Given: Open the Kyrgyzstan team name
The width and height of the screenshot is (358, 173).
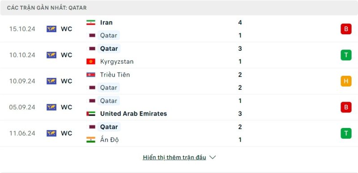Looking at the screenshot, I should click(x=117, y=62).
